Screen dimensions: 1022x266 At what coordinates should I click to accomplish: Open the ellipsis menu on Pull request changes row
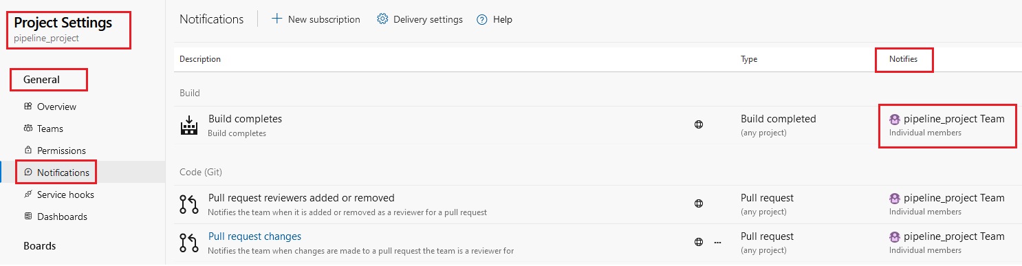718,243
